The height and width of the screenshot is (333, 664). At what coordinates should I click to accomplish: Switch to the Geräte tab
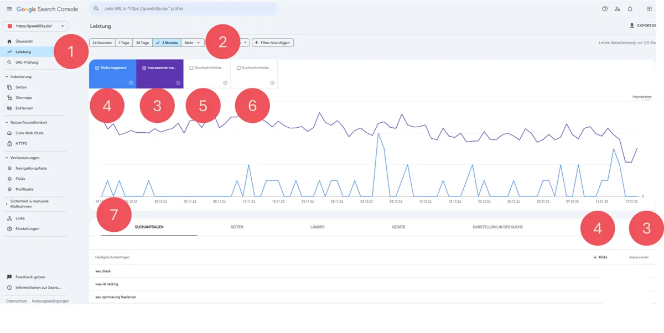click(x=398, y=227)
